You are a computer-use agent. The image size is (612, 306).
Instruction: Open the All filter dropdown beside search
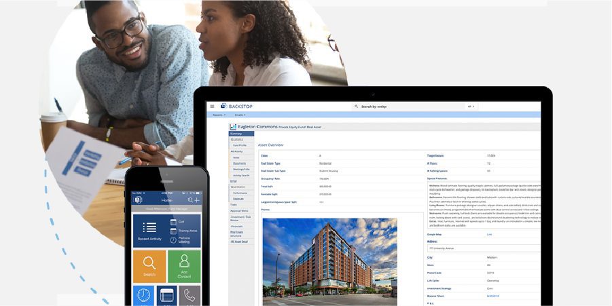(470, 107)
